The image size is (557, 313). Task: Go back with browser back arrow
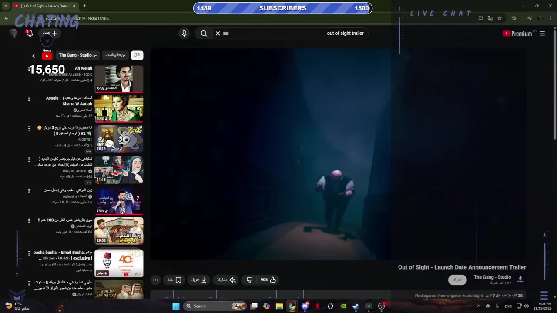click(6, 18)
